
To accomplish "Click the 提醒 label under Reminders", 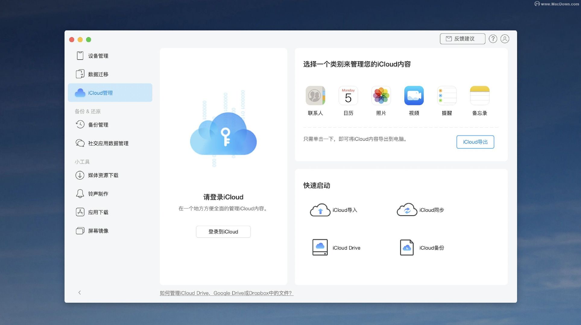I will [447, 113].
